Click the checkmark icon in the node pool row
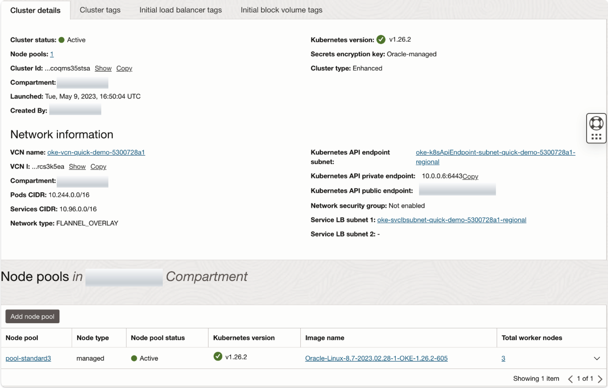608x388 pixels. [218, 356]
